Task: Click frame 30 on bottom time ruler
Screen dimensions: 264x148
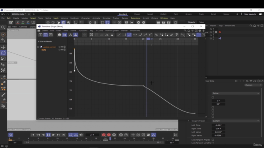Action: pos(153,139)
